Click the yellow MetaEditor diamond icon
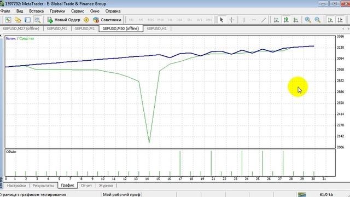The height and width of the screenshot is (197, 350). pos(86,20)
